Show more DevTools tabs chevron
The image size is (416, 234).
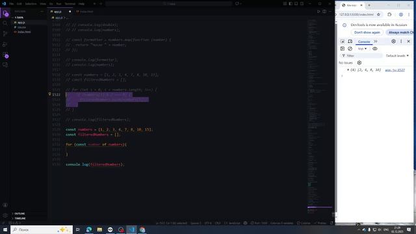pos(376,42)
